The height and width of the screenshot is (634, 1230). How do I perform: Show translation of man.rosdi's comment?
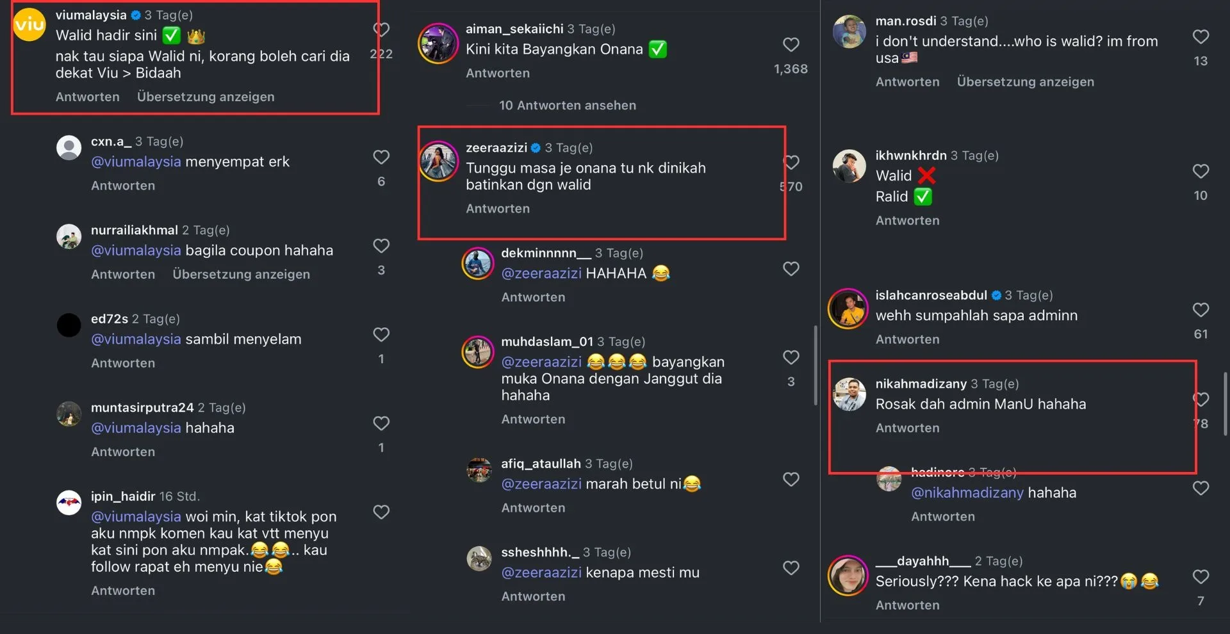(1025, 82)
